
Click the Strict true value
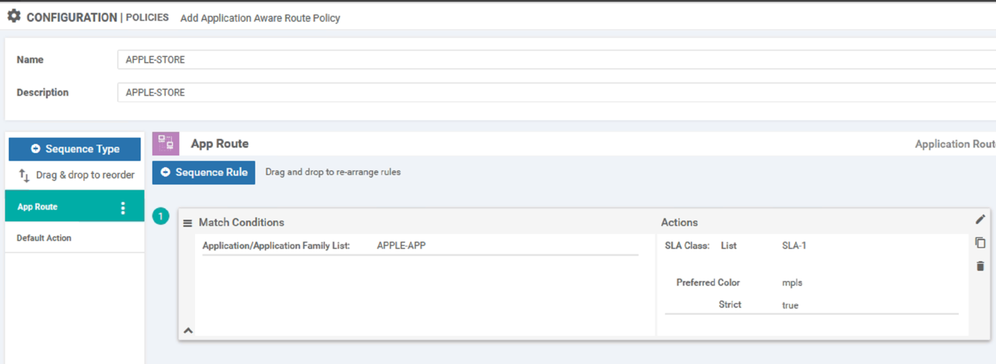click(x=790, y=306)
